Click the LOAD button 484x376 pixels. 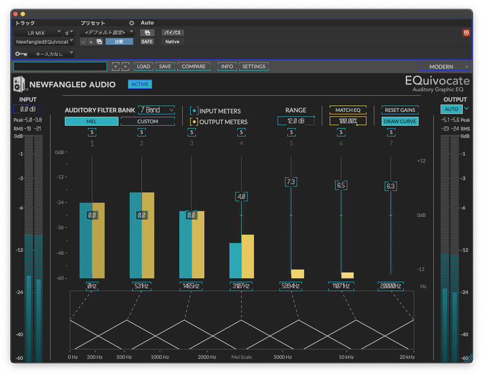coord(143,66)
